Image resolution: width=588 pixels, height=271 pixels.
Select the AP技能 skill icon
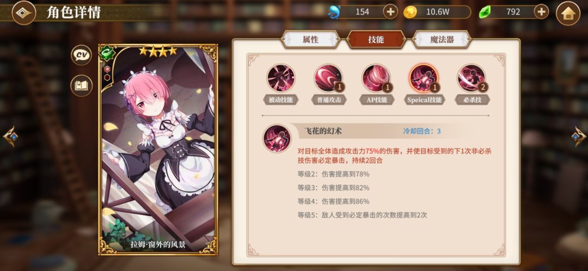376,78
